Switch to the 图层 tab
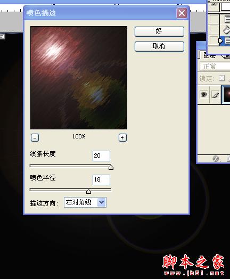 pyautogui.click(x=209, y=56)
